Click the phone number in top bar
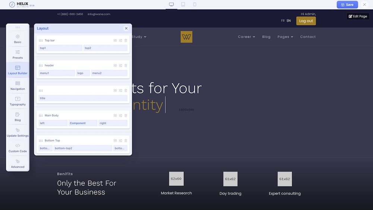The image size is (373, 210). point(70,14)
